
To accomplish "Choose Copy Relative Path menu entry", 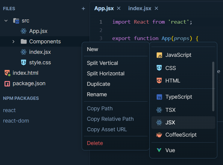I will pos(116,119).
